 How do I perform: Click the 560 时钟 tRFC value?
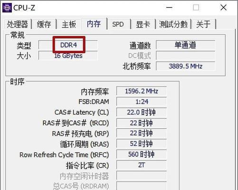tap(142, 154)
